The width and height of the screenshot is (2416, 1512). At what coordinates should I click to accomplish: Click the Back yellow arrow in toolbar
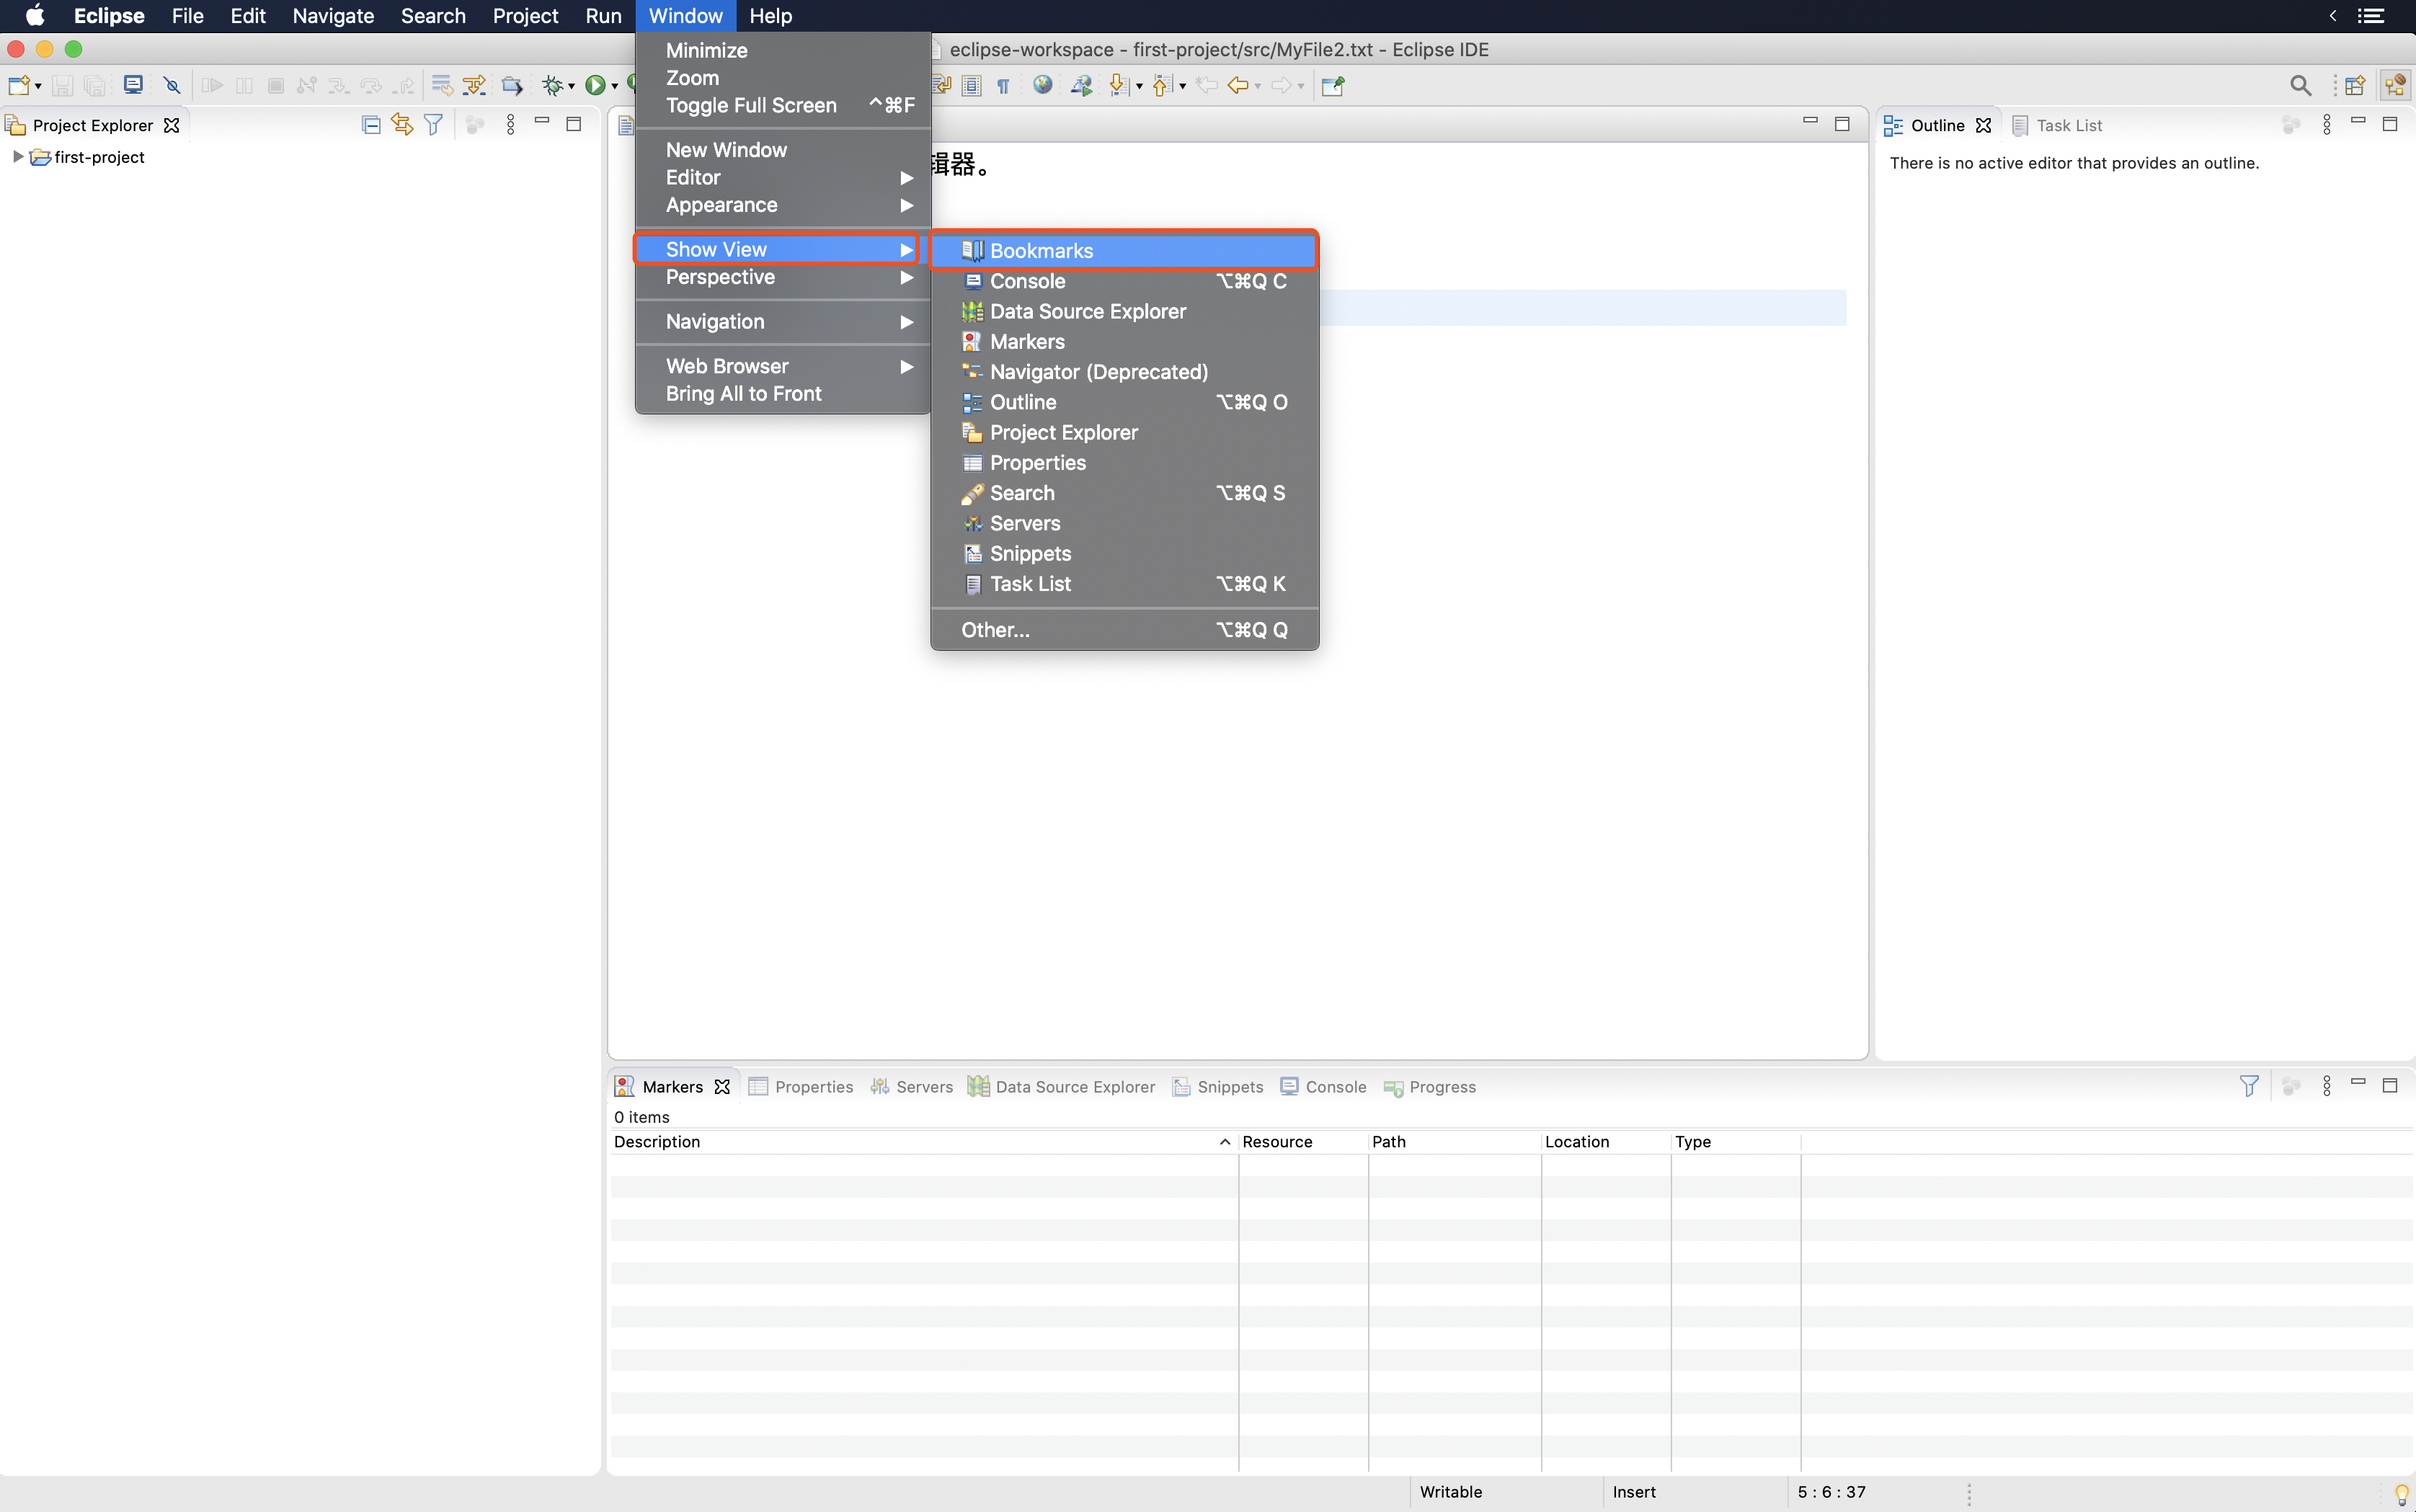coord(1238,85)
